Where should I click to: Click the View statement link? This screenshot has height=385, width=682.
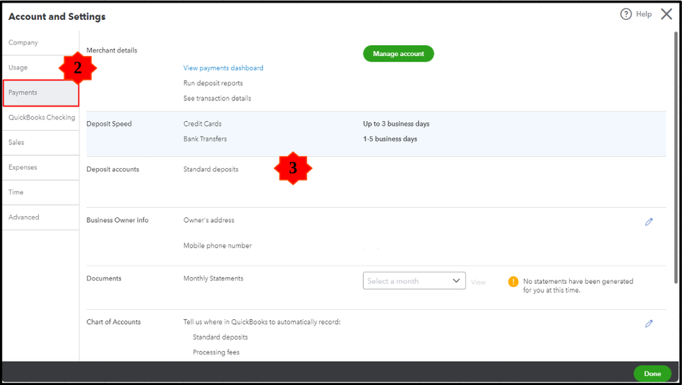click(478, 282)
